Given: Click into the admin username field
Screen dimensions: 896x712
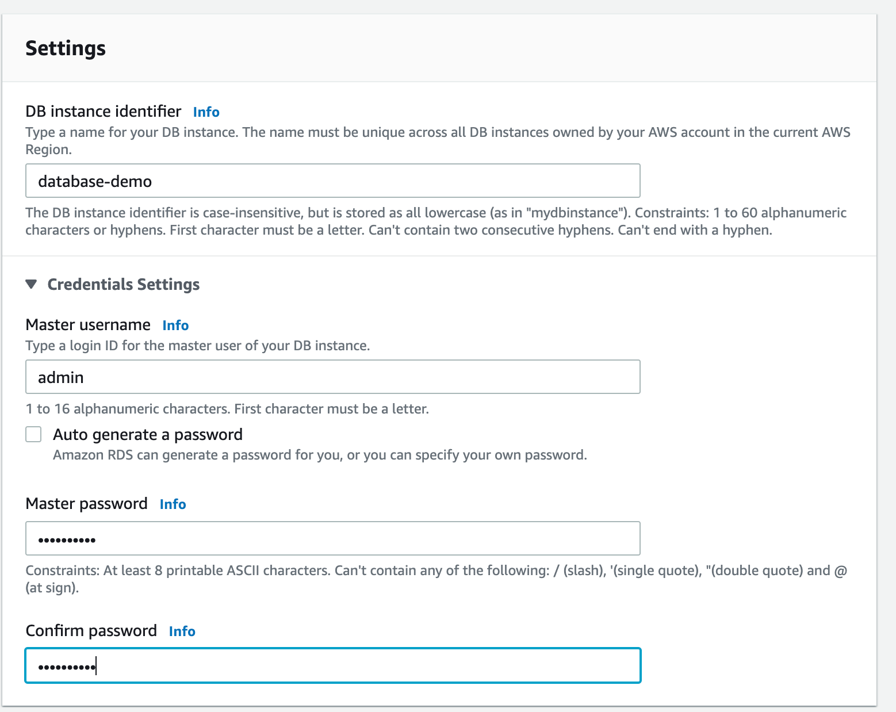Looking at the screenshot, I should (333, 377).
